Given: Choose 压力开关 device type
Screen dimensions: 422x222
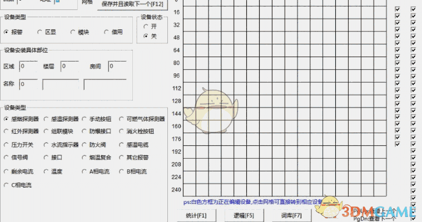Looking at the screenshot, I should click(x=18, y=145).
